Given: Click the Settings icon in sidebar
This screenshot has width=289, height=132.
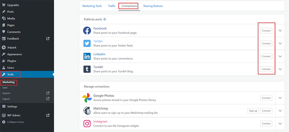Looking at the screenshot, I should 3,106.
